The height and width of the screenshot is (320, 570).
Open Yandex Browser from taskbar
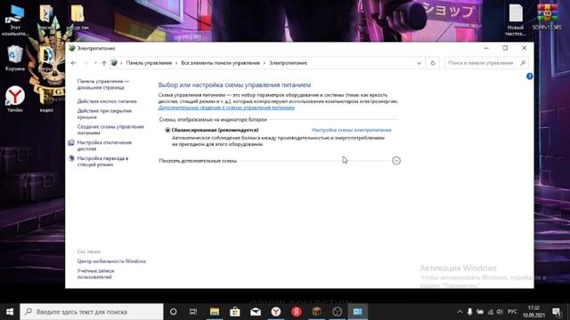pyautogui.click(x=276, y=312)
